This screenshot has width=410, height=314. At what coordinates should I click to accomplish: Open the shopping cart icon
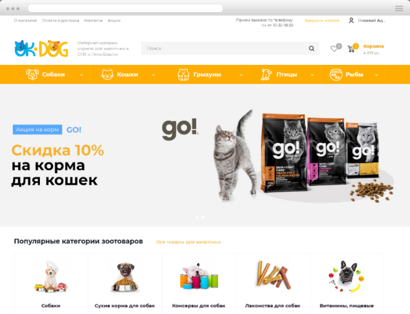351,49
